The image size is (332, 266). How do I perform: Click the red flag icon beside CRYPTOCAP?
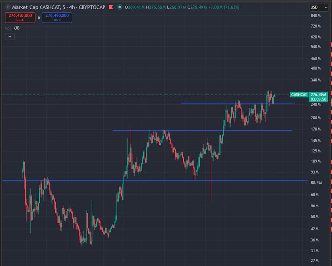pyautogui.click(x=111, y=7)
